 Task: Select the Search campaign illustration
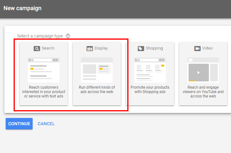44,70
